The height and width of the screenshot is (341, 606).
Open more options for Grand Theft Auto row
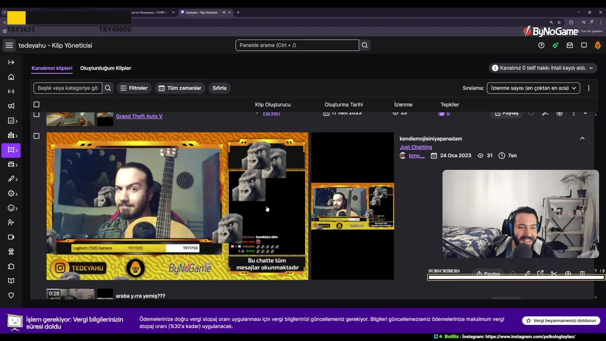573,113
